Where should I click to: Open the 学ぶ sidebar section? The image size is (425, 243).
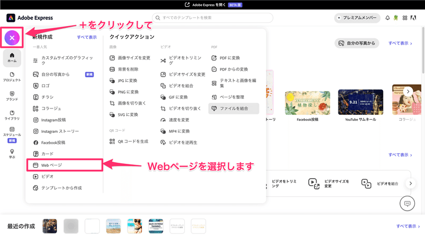click(12, 154)
